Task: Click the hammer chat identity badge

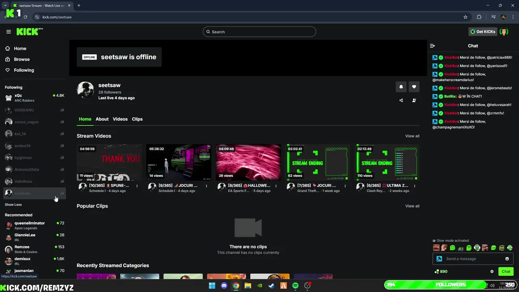Action: pyautogui.click(x=439, y=259)
